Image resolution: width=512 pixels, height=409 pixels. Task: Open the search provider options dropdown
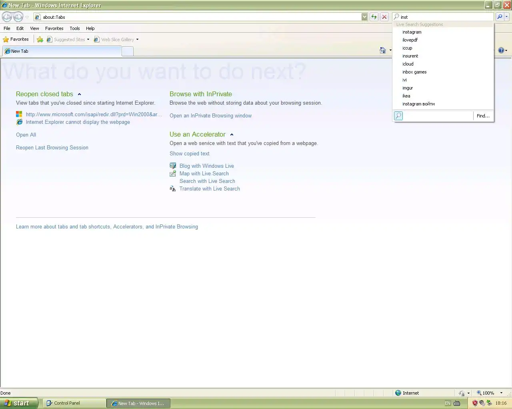click(x=507, y=17)
